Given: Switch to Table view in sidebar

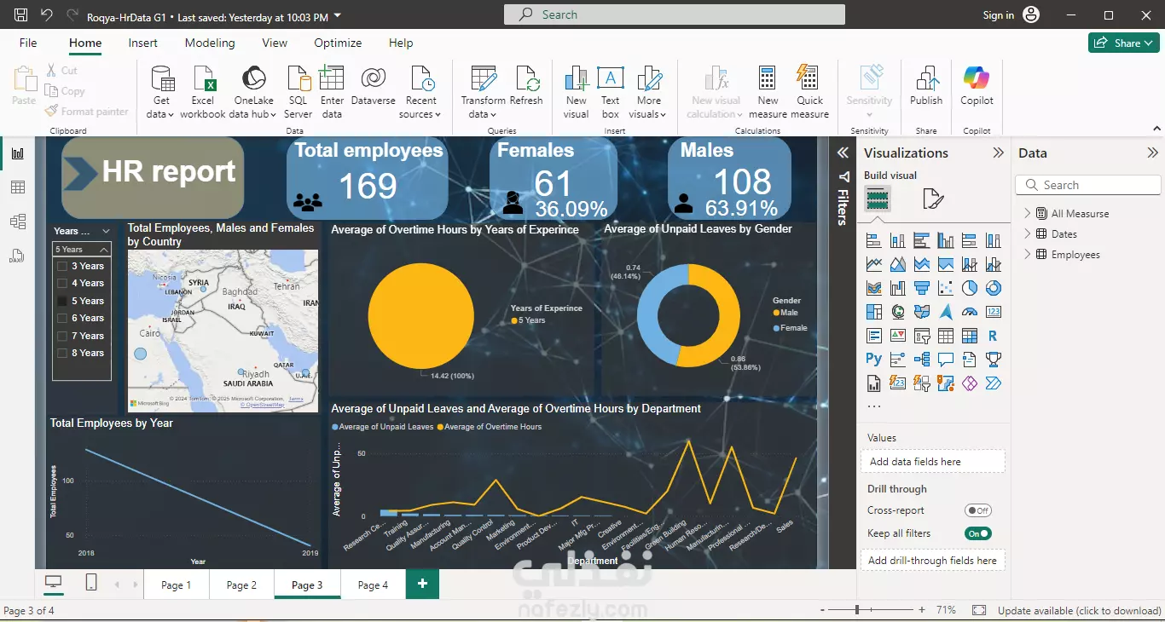Looking at the screenshot, I should click(x=17, y=187).
